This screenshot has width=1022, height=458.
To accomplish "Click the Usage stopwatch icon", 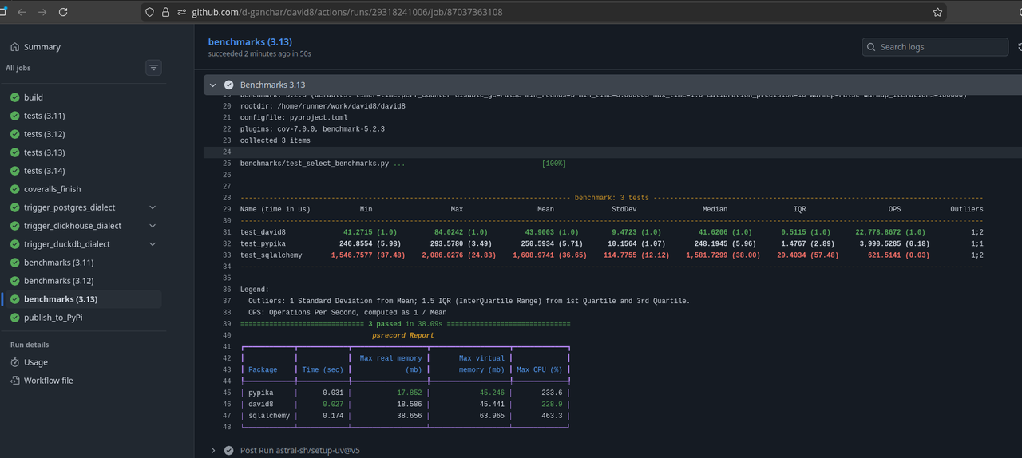I will click(x=15, y=362).
